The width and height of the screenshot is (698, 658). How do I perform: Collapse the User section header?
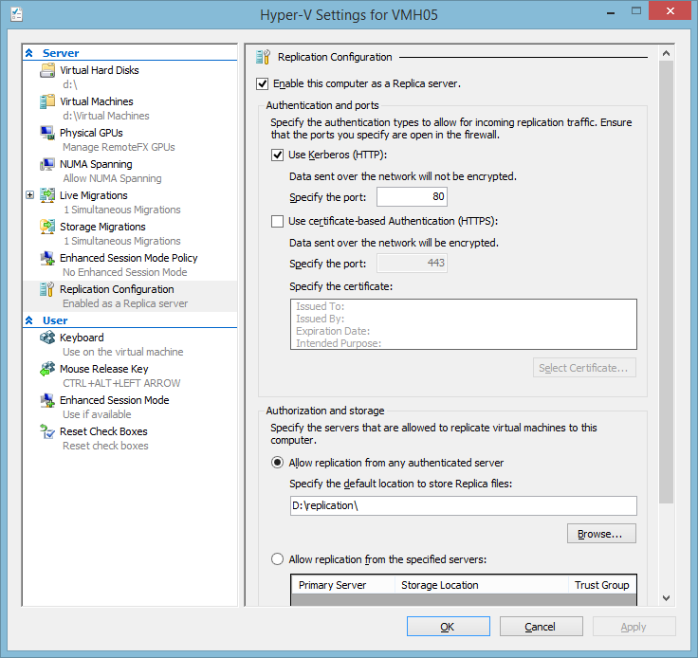[x=29, y=320]
